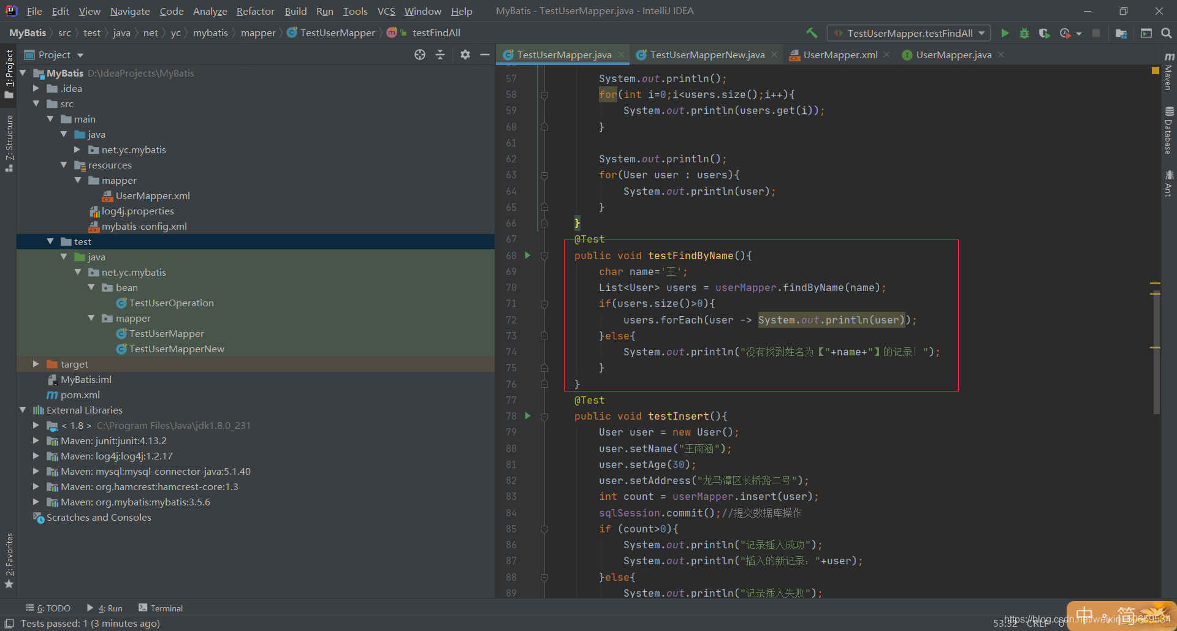Open the Navigate menu
The image size is (1177, 631).
[130, 11]
